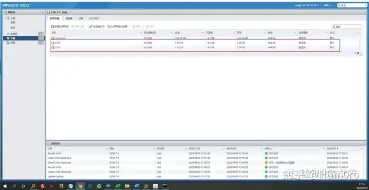Click the Chrome icon in the taskbar
Image resolution: width=369 pixels, height=190 pixels.
[x=80, y=186]
